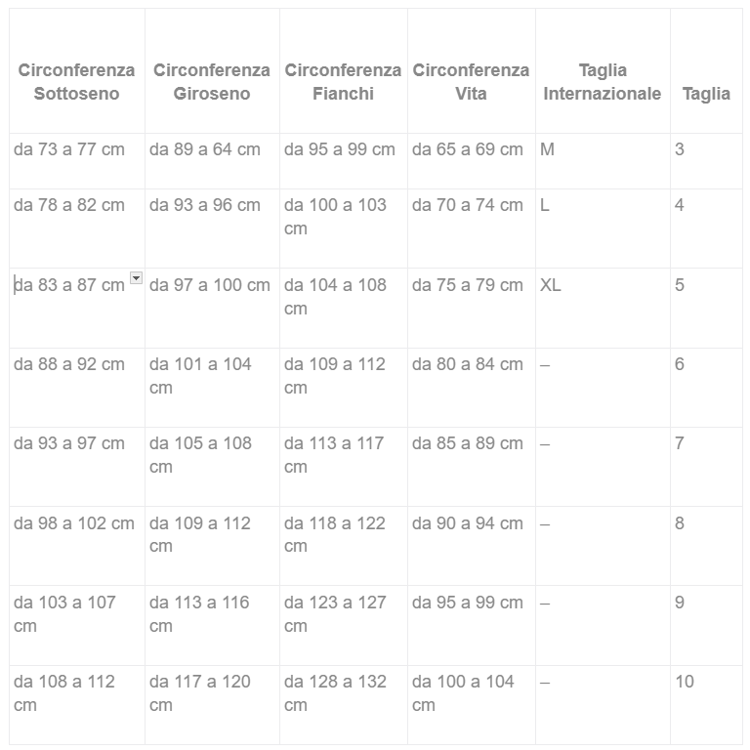Click the Taglia cell with value 10

[685, 682]
